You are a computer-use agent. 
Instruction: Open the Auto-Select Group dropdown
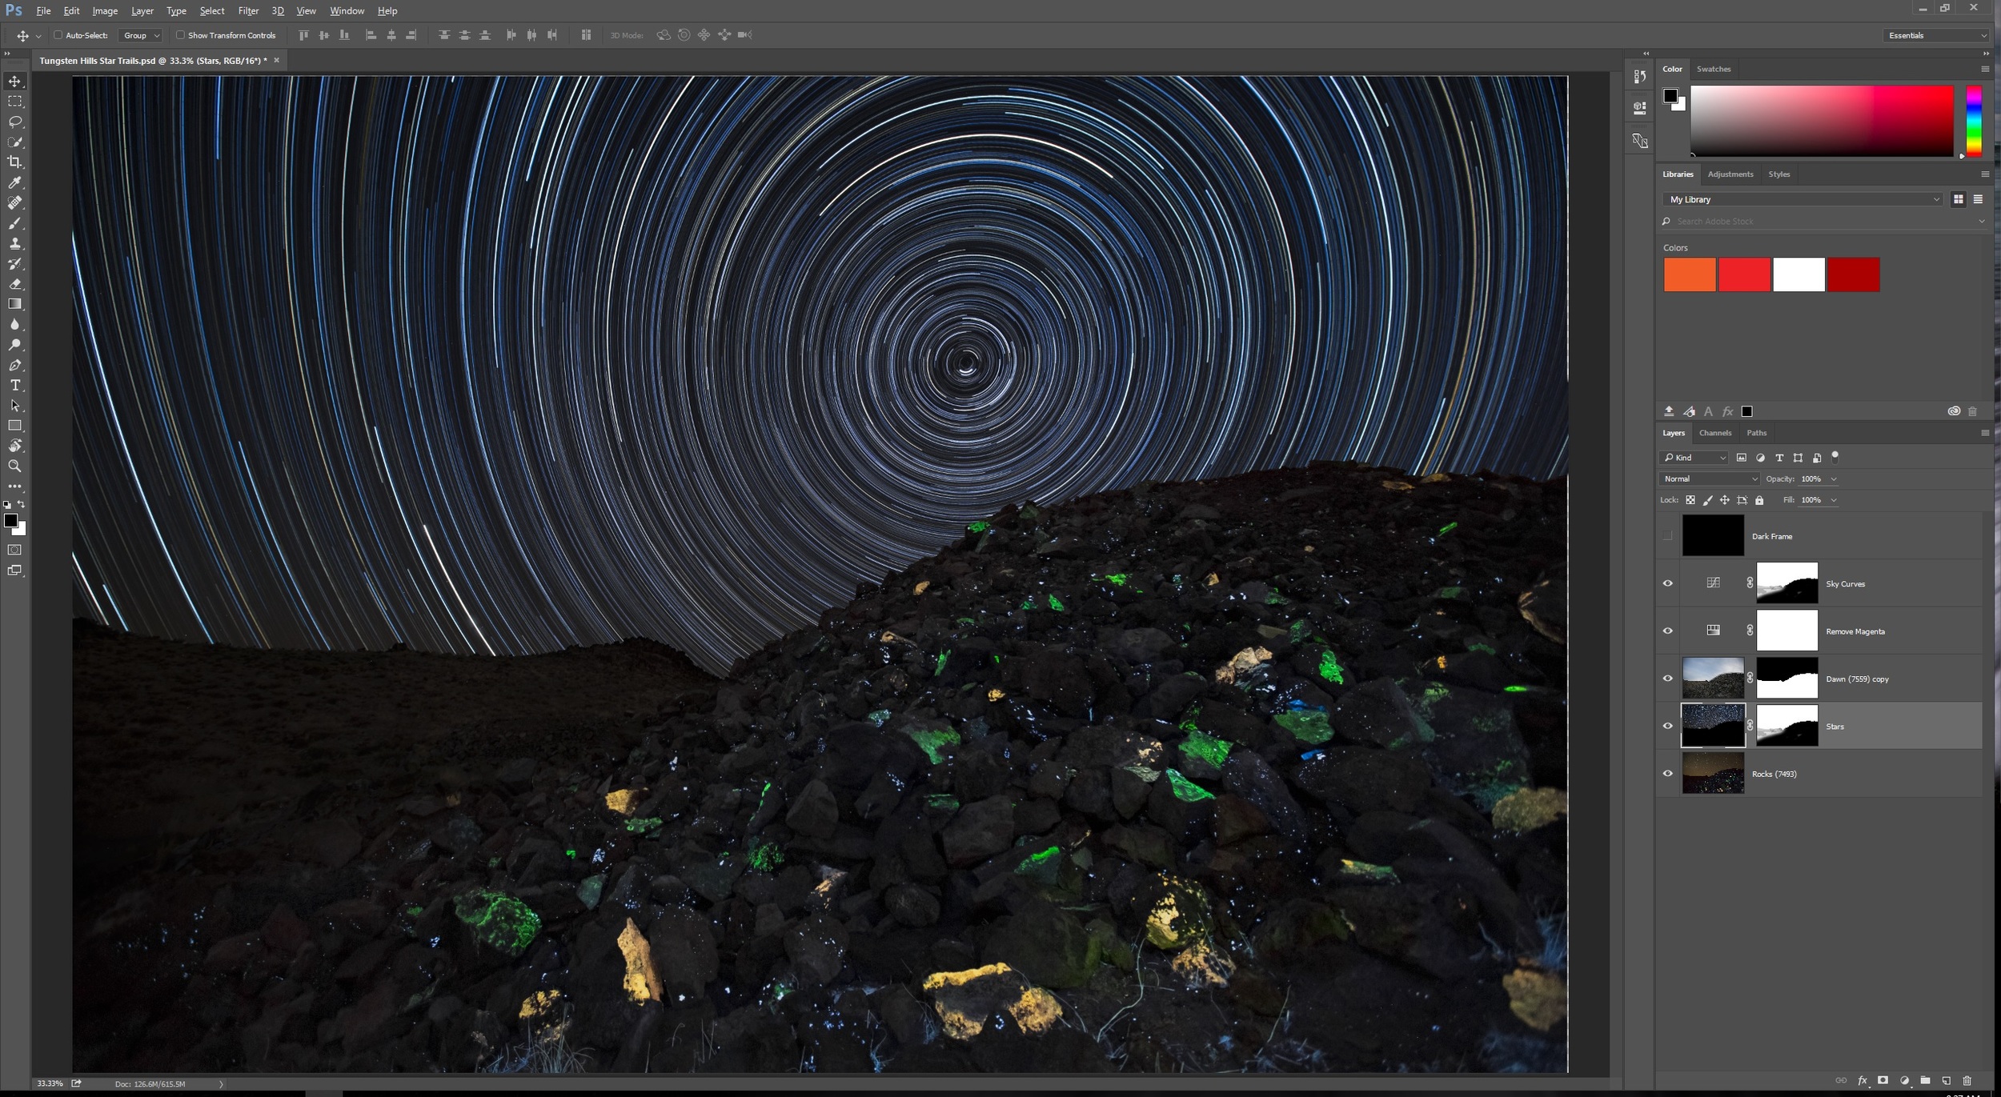point(140,35)
